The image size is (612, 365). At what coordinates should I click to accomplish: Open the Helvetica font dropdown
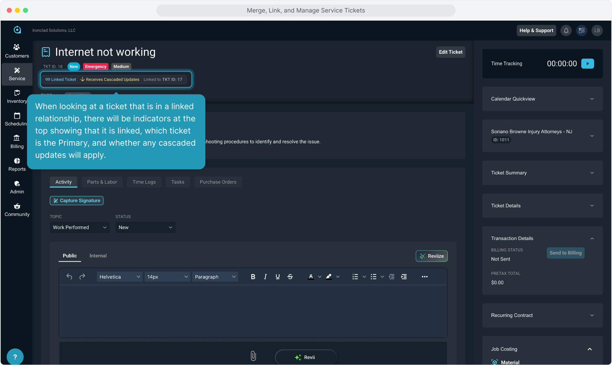pos(120,276)
